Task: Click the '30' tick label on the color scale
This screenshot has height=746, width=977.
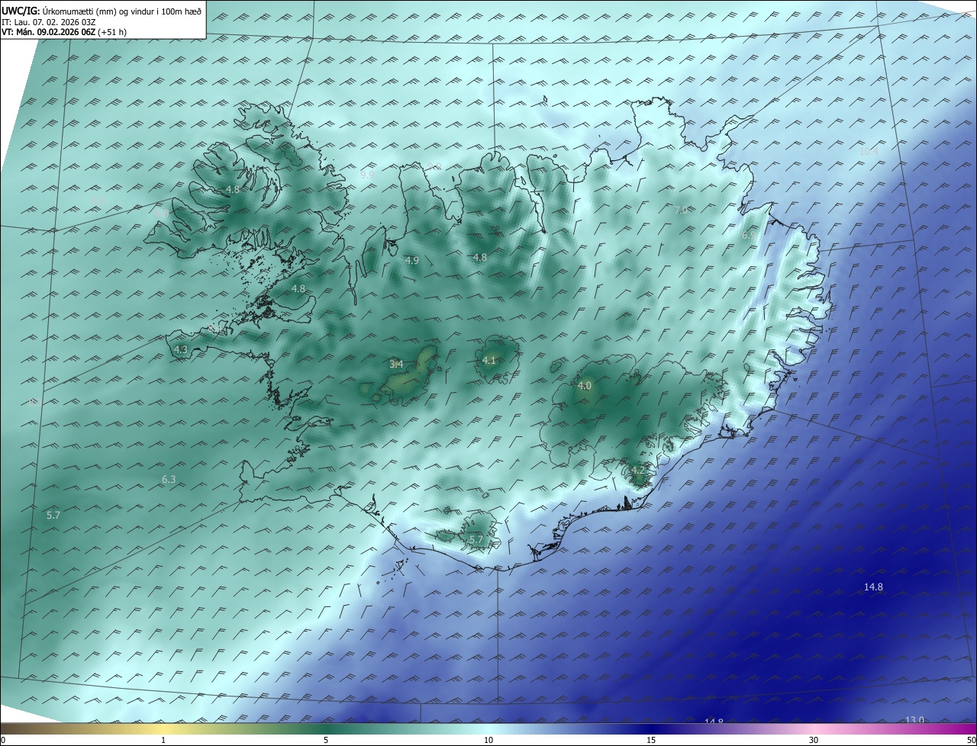Action: tap(814, 740)
